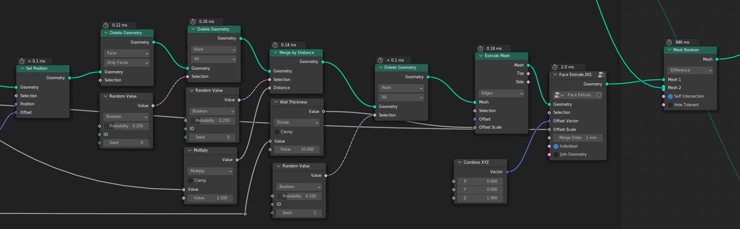Enable Join Geometry in Face Extrude.001
This screenshot has width=740, height=229.
pyautogui.click(x=556, y=154)
